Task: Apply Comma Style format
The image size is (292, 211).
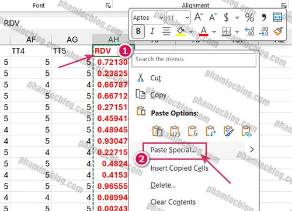Action: [264, 17]
